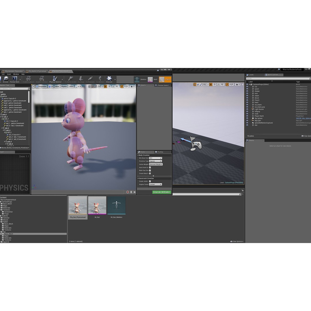
Task: Open the Lit view mode dropdown
Action: pos(51,86)
